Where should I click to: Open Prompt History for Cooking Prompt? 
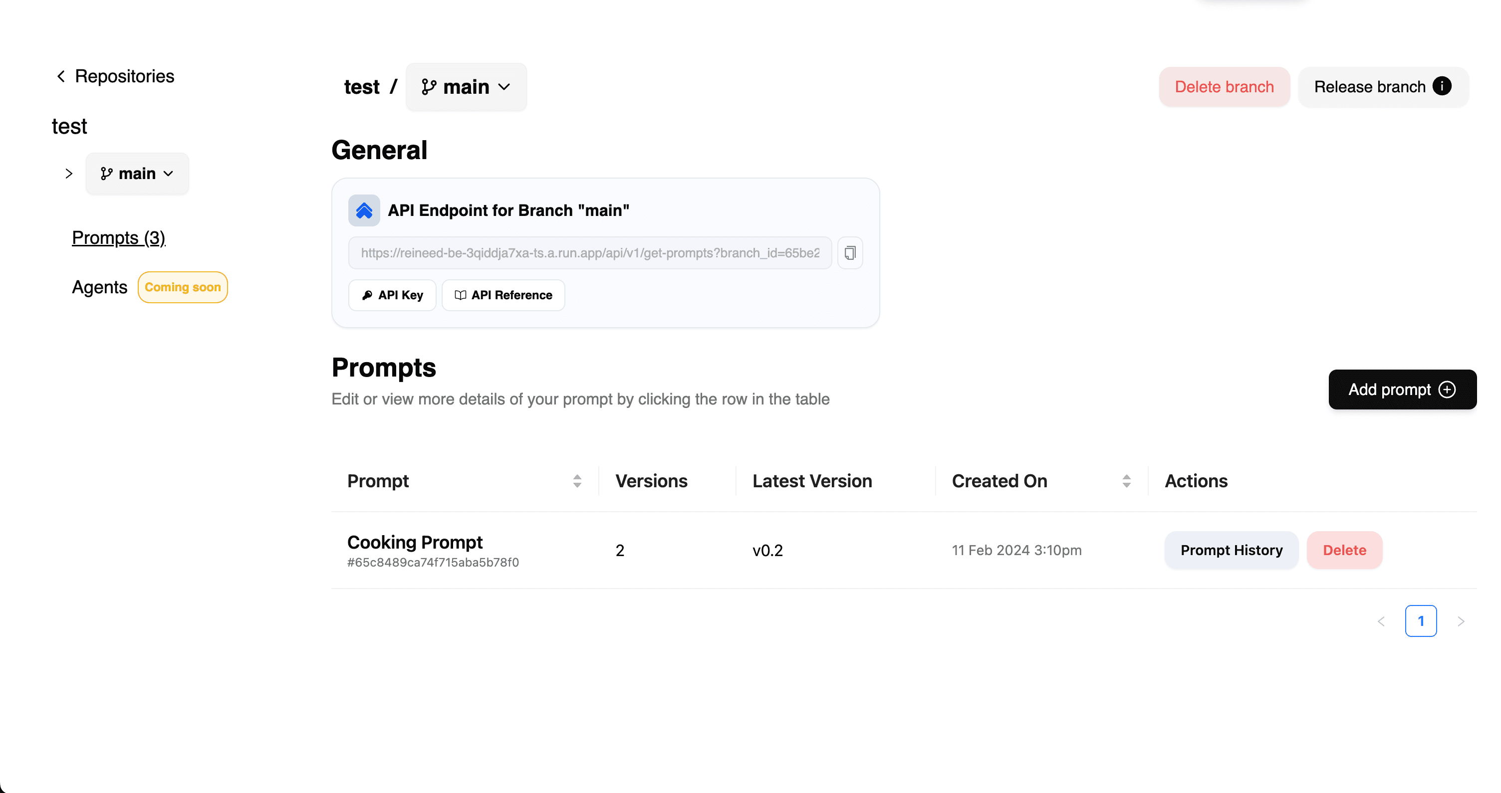point(1231,550)
